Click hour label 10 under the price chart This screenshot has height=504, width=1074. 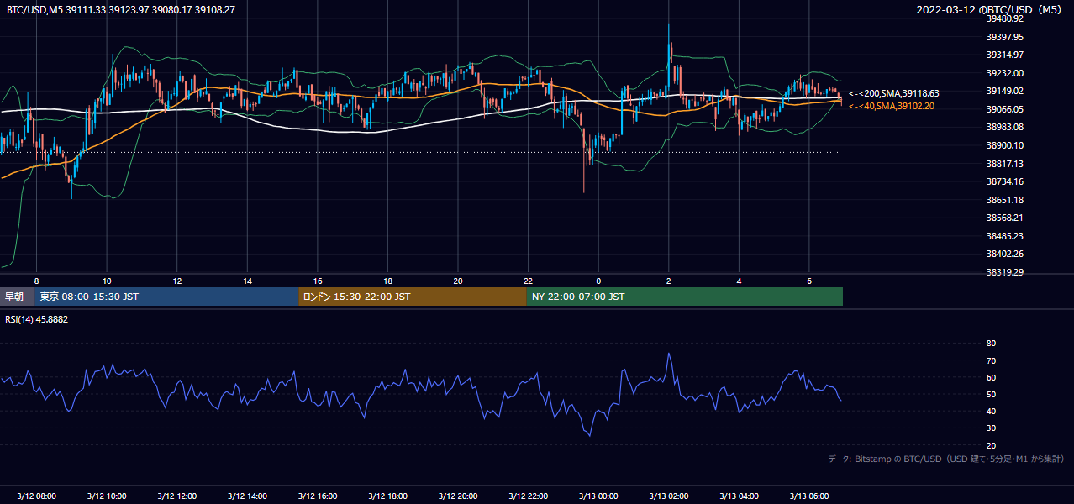tap(107, 281)
